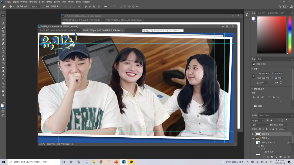The height and width of the screenshot is (165, 294).
Task: Click the Share icon at top right
Action: click(x=291, y=7)
